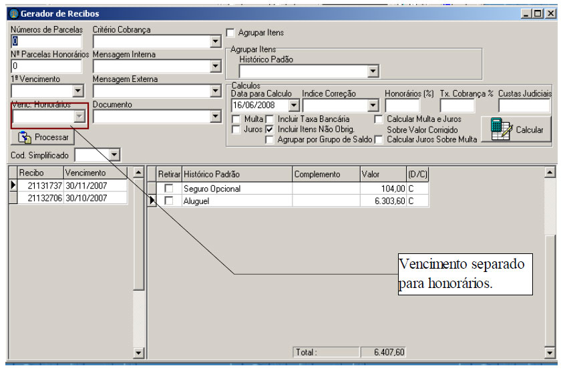561x372 pixels.
Task: Uncheck Incluir Itens Não Obrig. checkbox
Action: (x=270, y=129)
